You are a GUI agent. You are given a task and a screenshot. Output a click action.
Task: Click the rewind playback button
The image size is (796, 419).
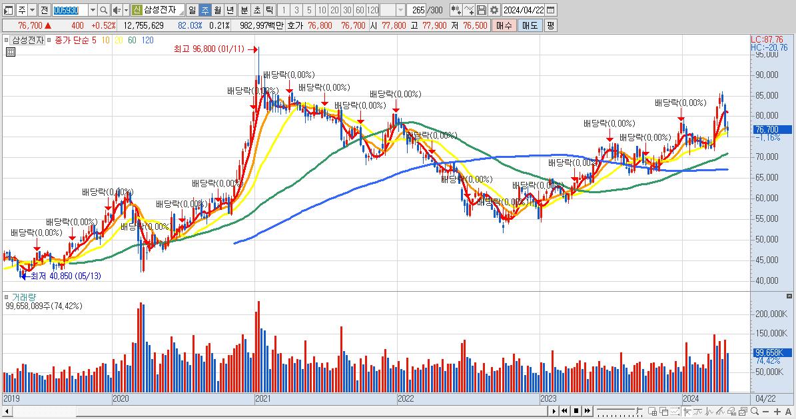564,411
